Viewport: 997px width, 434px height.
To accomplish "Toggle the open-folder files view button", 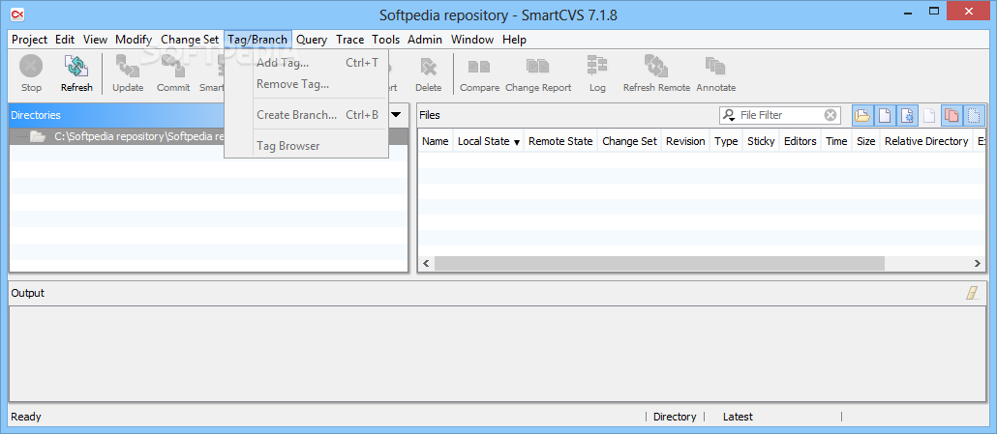I will [862, 115].
